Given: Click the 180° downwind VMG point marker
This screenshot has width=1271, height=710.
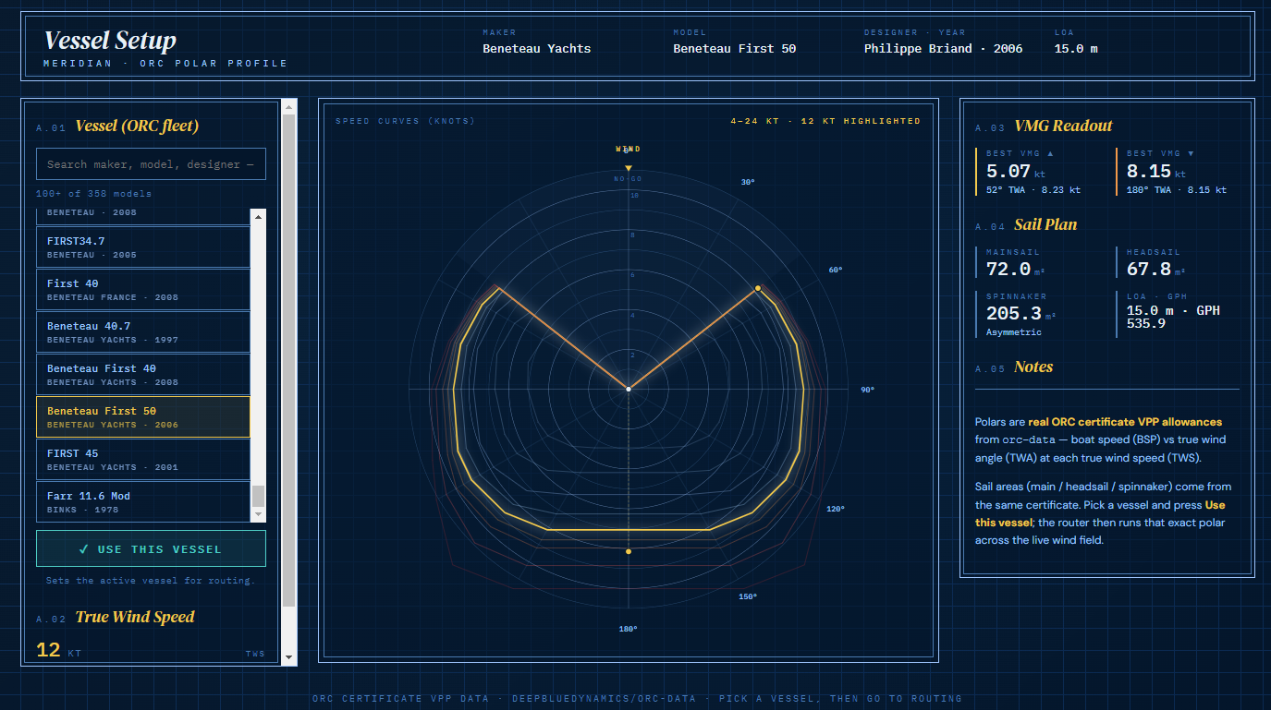Looking at the screenshot, I should (629, 551).
